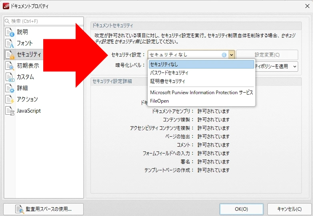Click the フォント page icon in sidebar
313x216 pixels.
[x=10, y=43]
